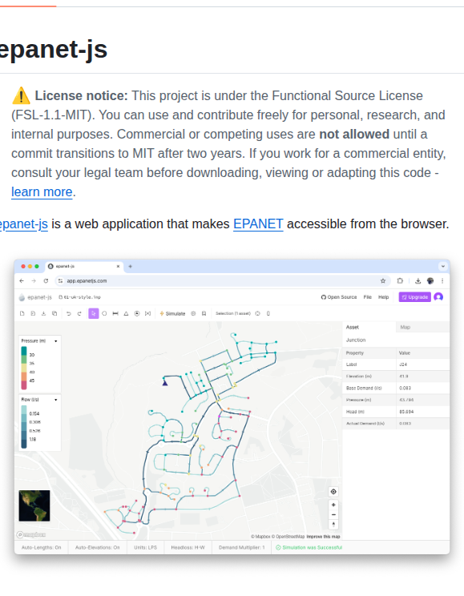Click the zoom-to-selection icon after Selection
464x596 pixels.
257,313
